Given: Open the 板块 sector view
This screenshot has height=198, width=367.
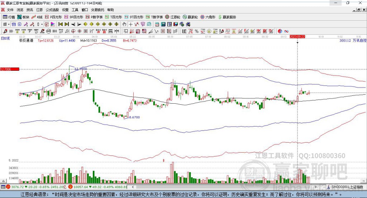Looking at the screenshot, I should [23, 17].
